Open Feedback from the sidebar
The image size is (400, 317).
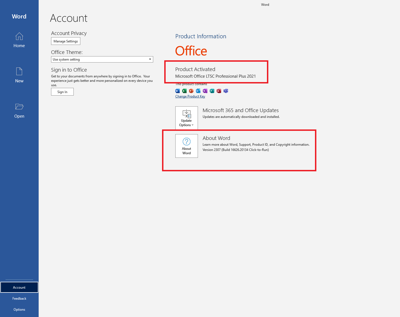pos(19,299)
